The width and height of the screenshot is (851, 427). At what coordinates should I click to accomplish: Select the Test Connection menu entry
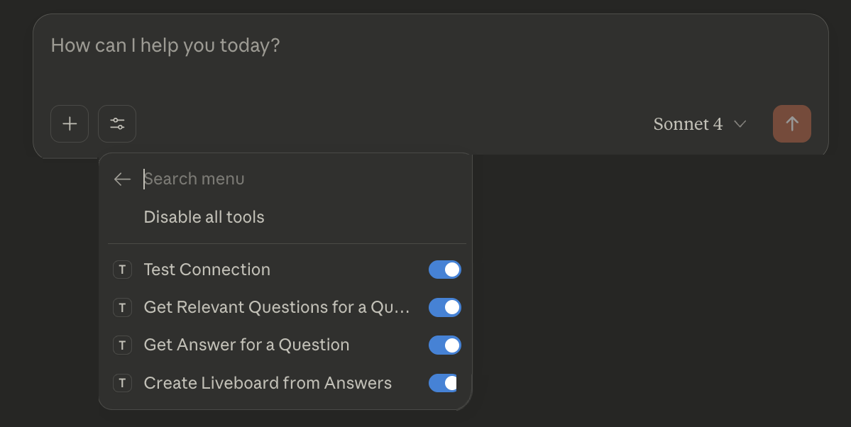(x=207, y=270)
